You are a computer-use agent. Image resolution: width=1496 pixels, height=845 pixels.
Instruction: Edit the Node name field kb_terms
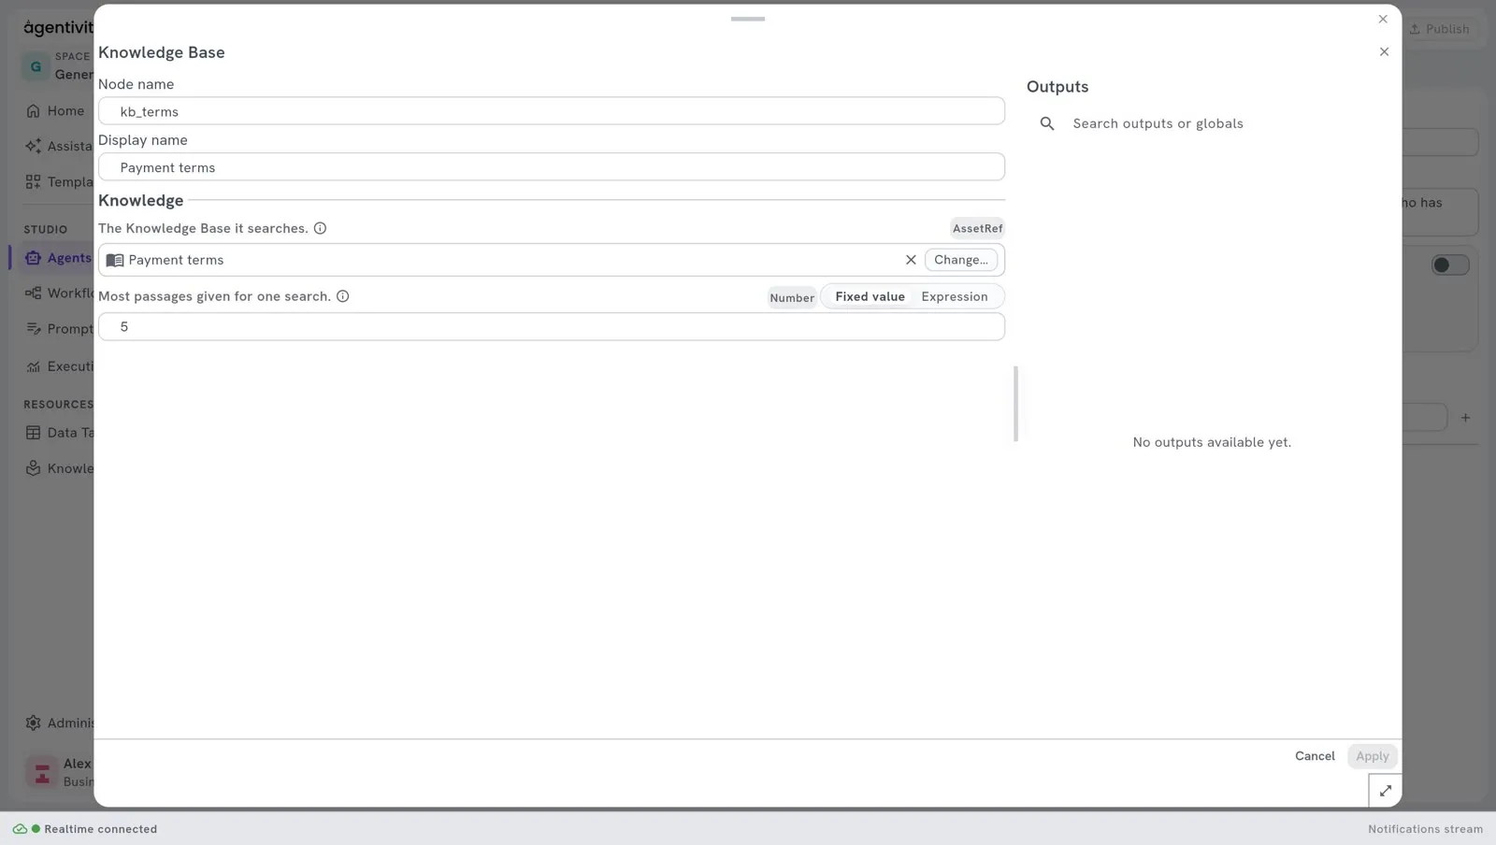coord(552,111)
